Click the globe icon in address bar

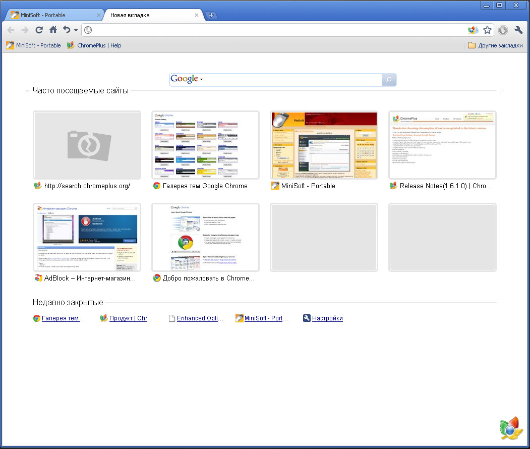point(88,30)
